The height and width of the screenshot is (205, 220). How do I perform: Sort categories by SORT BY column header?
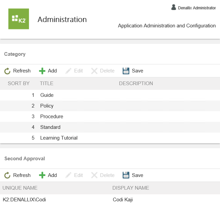click(19, 83)
